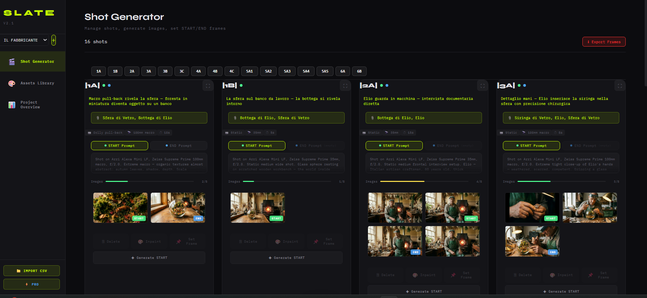647x298 pixels.
Task: Click assets field 'Bottega di Elio, Elio'
Action: pos(424,118)
